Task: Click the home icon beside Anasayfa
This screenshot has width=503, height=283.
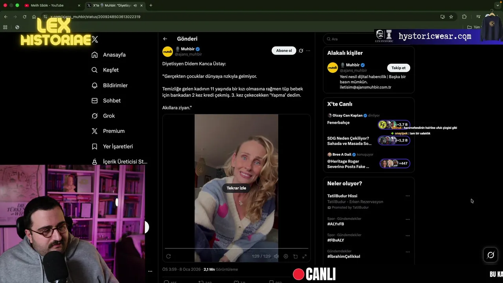Action: 94,55
